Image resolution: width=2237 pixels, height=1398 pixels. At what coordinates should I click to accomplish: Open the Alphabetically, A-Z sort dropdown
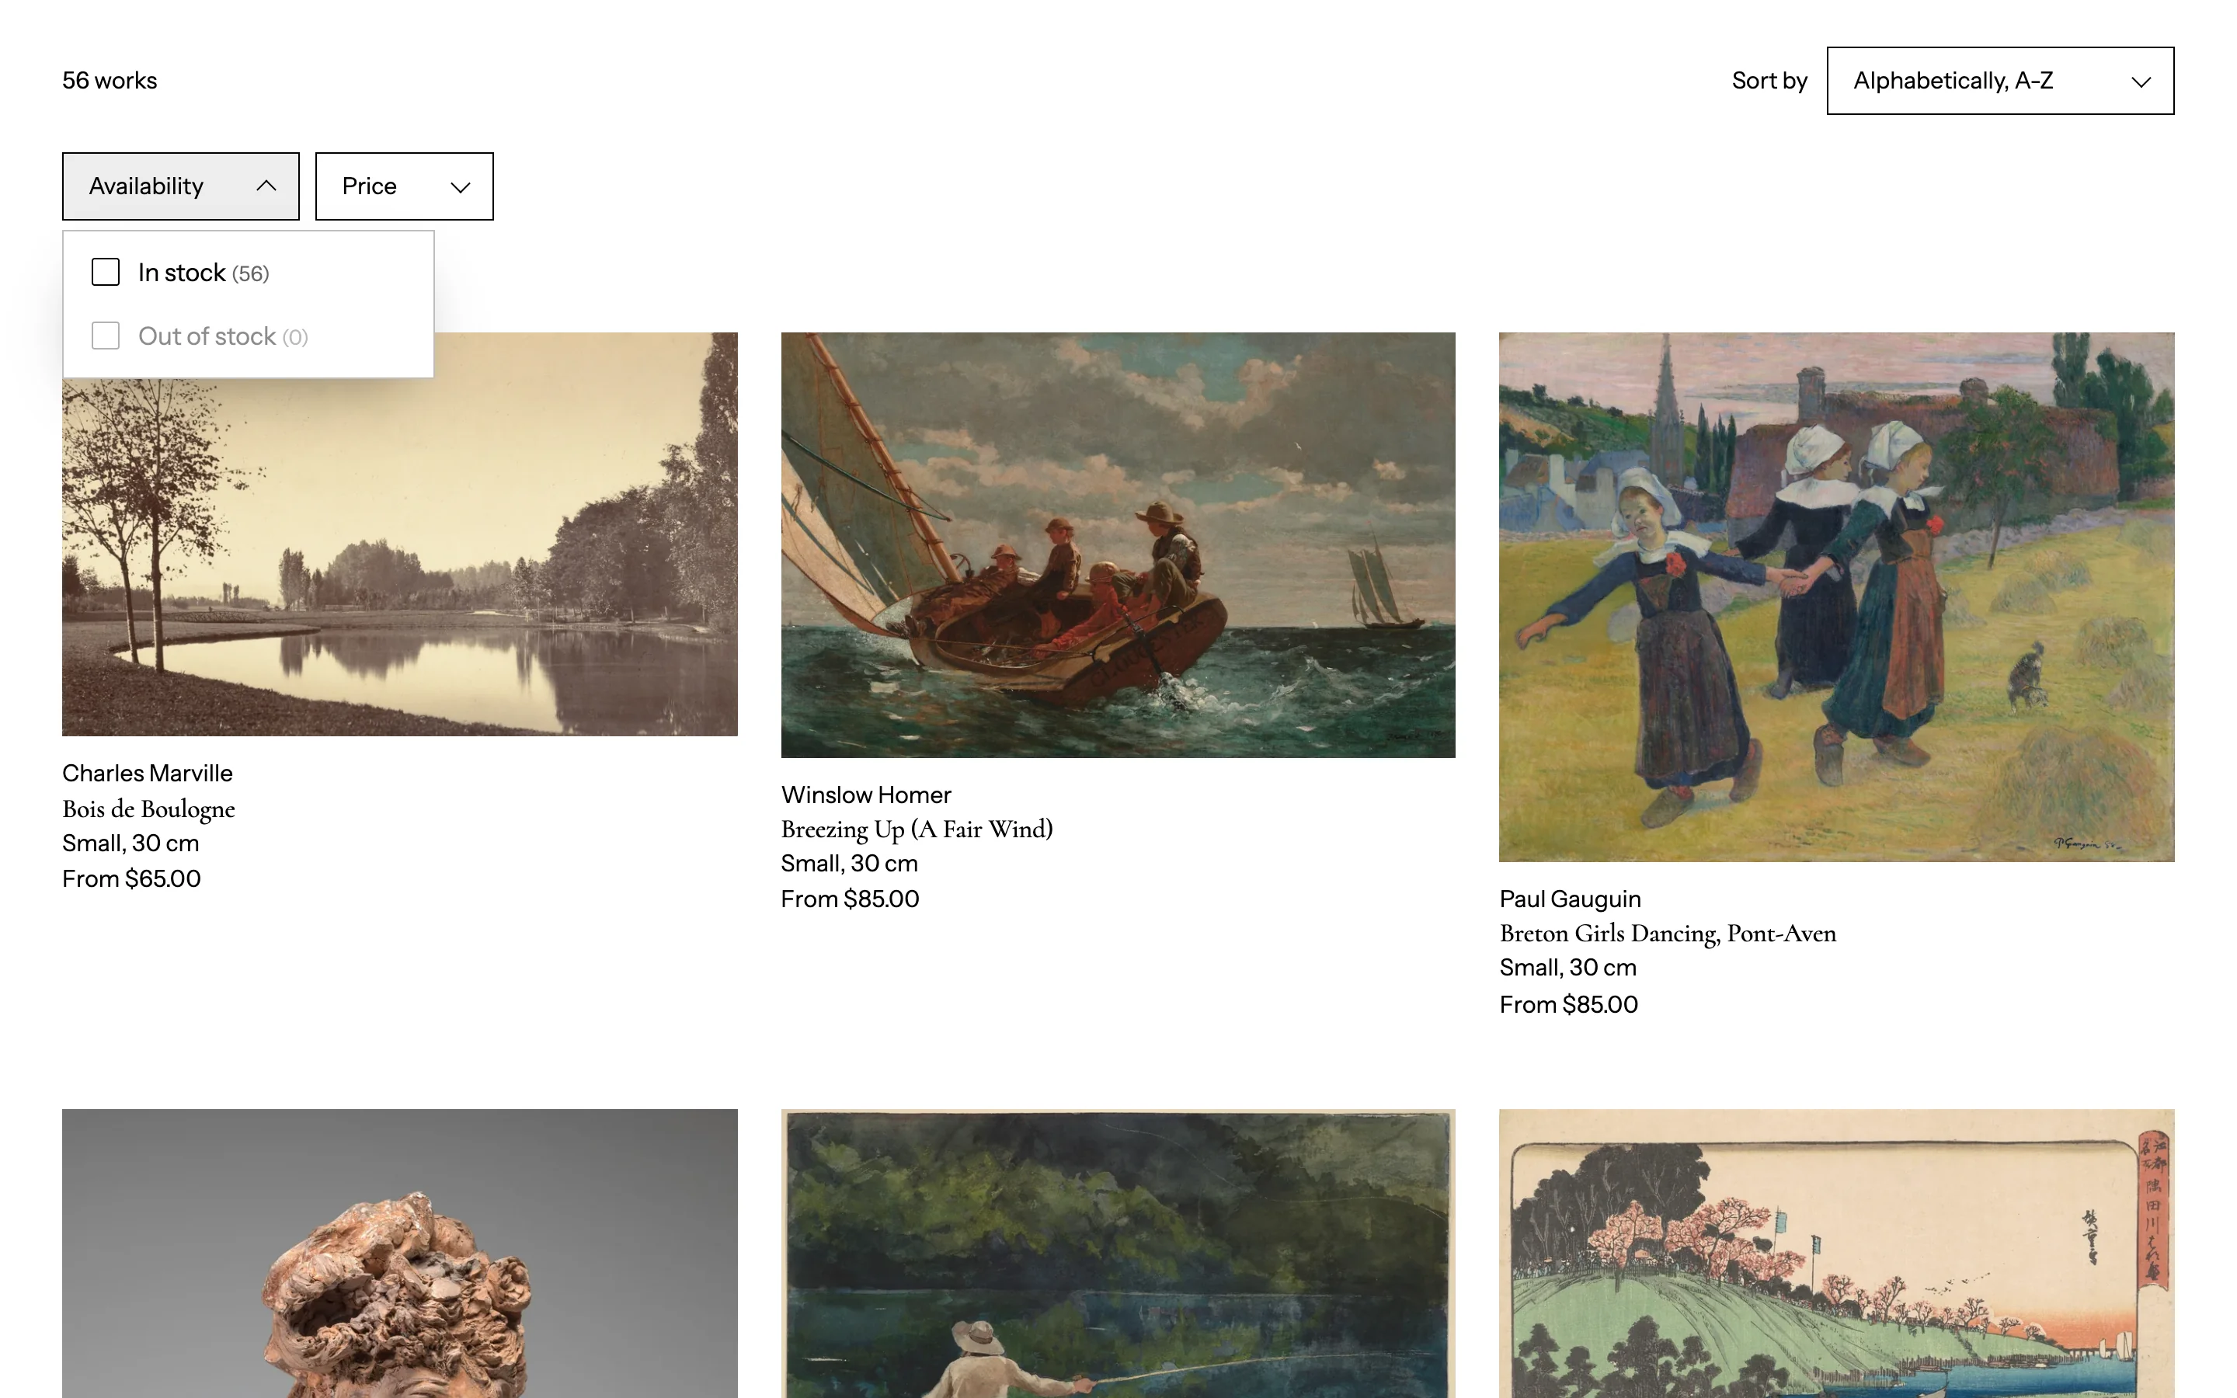1999,81
